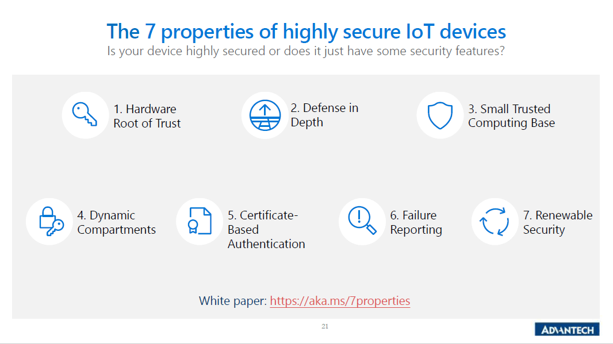The height and width of the screenshot is (344, 613).
Task: Click the shield icon for Small Trusted Computing Base
Action: point(440,115)
